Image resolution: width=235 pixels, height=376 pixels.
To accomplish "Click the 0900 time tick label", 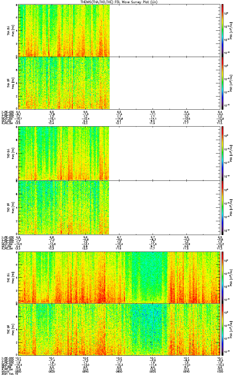I will 119,372.
